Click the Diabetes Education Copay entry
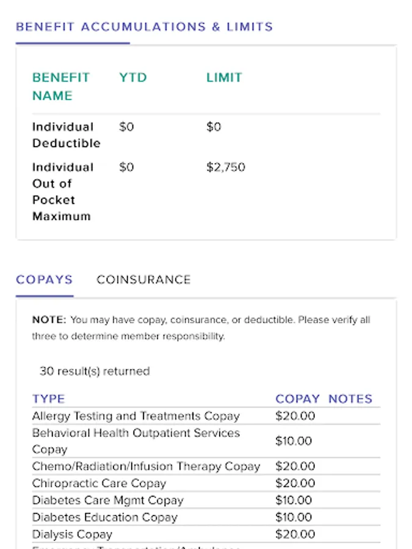The height and width of the screenshot is (549, 412). (104, 517)
